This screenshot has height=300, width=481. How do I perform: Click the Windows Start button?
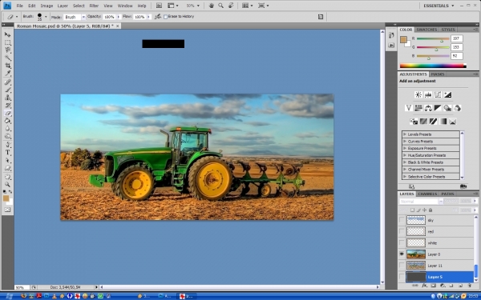(8, 296)
